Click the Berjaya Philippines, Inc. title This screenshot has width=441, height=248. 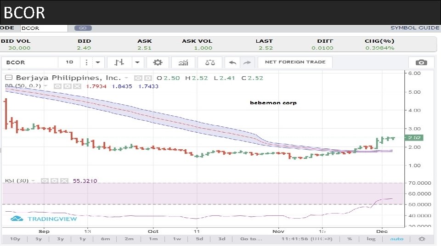(x=68, y=78)
